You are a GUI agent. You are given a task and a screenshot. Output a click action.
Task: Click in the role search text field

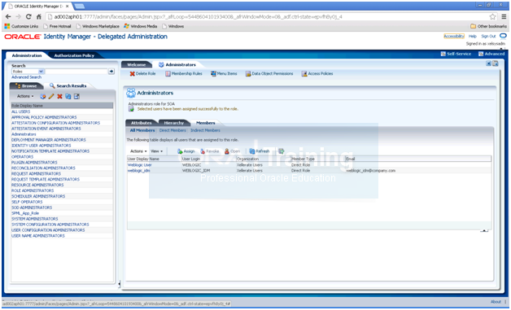pos(76,72)
